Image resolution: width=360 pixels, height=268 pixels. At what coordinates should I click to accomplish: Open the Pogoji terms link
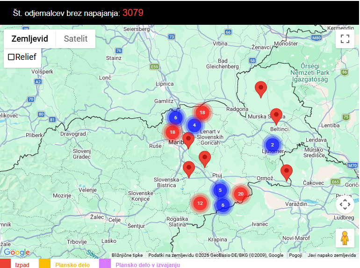[x=295, y=255]
